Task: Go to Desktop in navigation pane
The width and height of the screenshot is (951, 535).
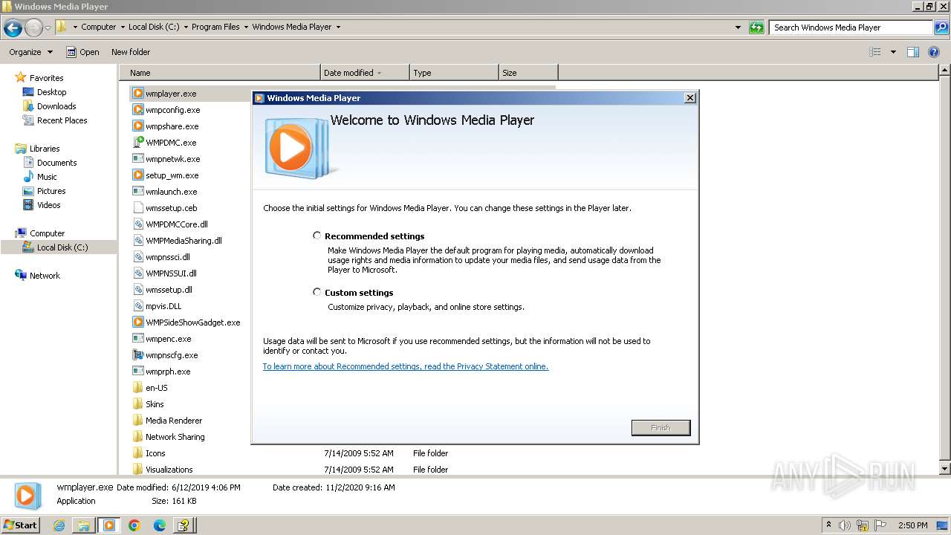Action: 51,92
